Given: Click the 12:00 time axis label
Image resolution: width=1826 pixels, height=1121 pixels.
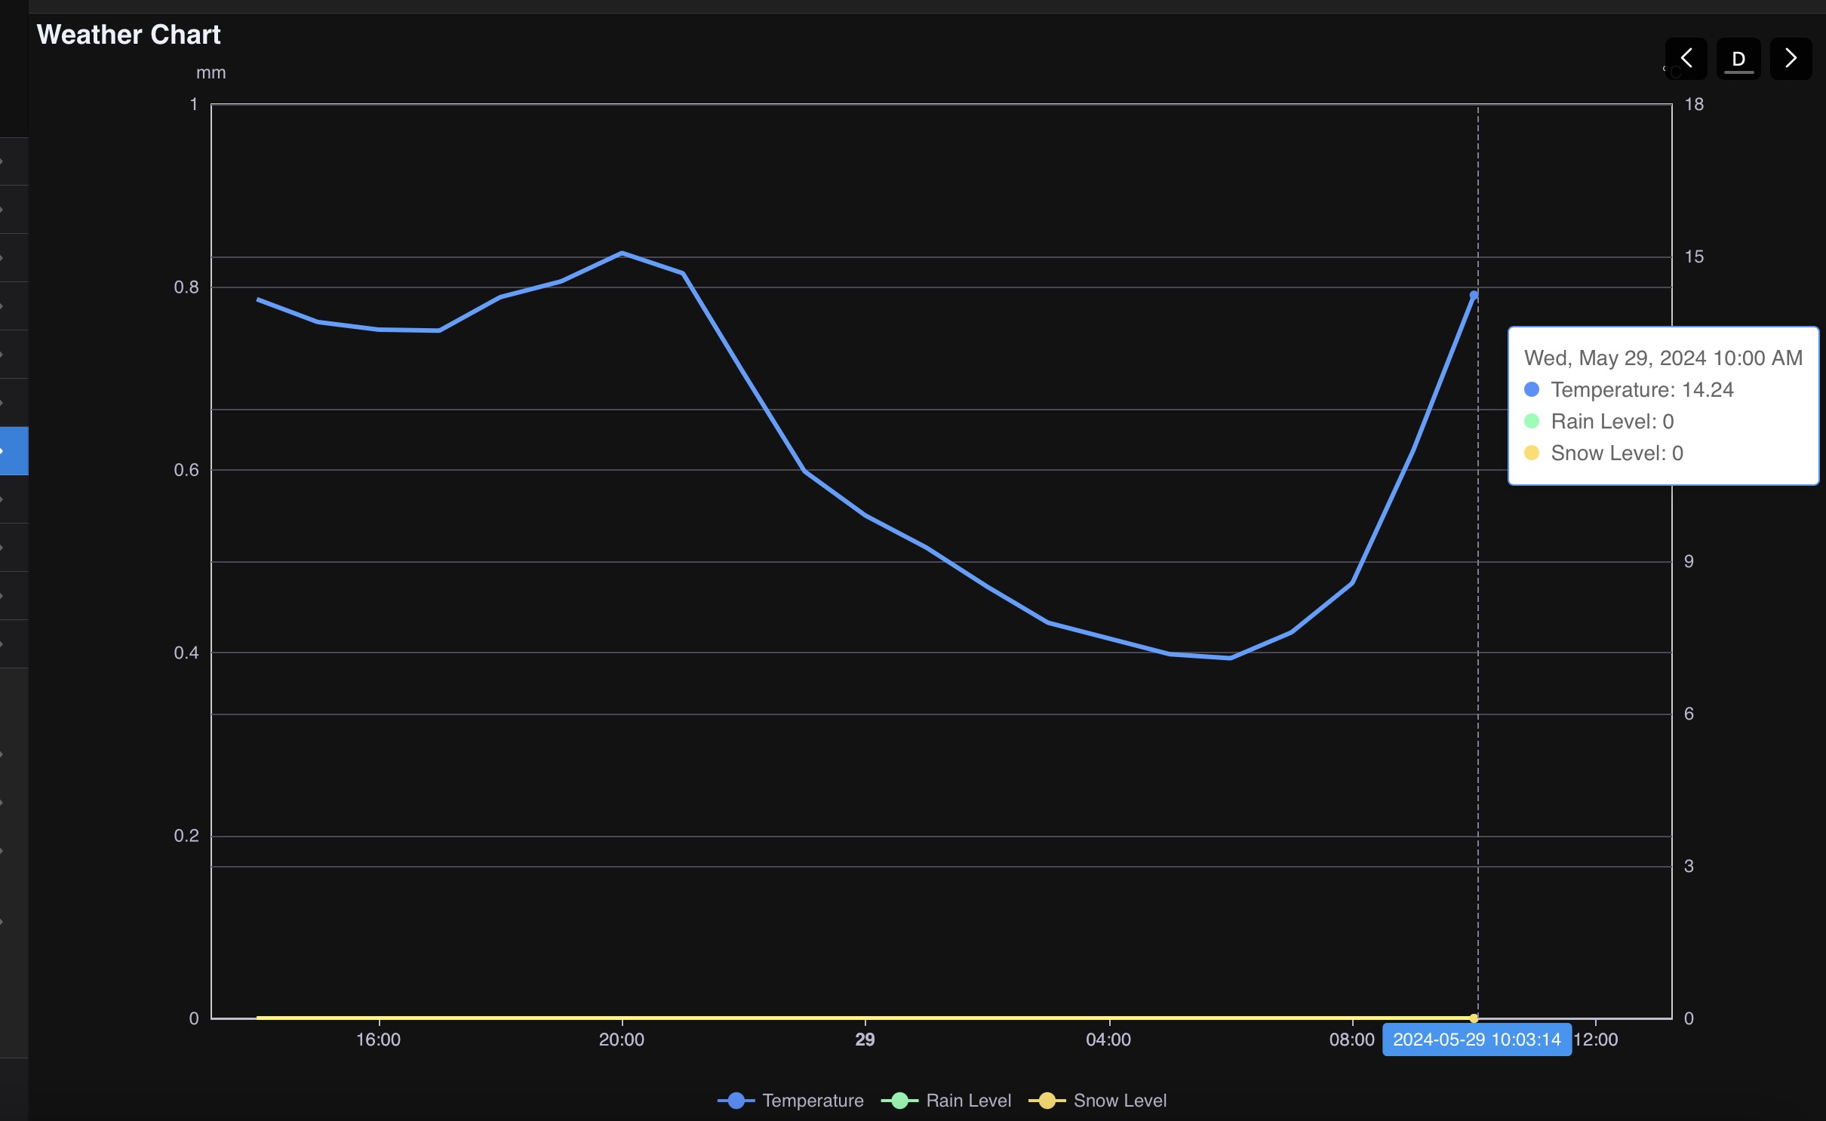Looking at the screenshot, I should [1596, 1040].
